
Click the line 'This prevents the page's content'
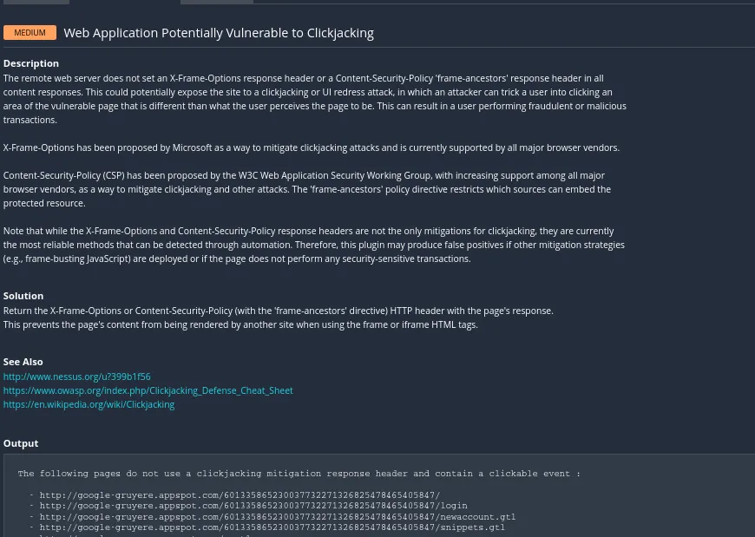[x=240, y=324]
